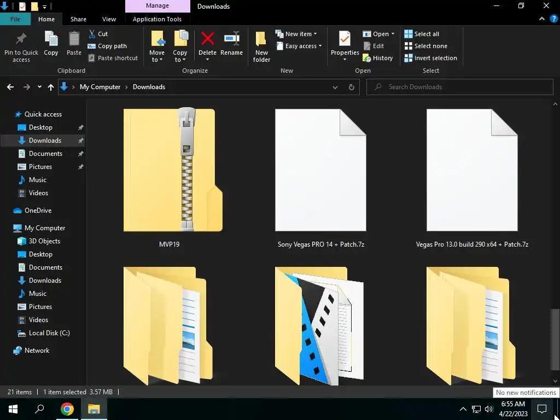
Task: Click Select none
Action: 425,46
